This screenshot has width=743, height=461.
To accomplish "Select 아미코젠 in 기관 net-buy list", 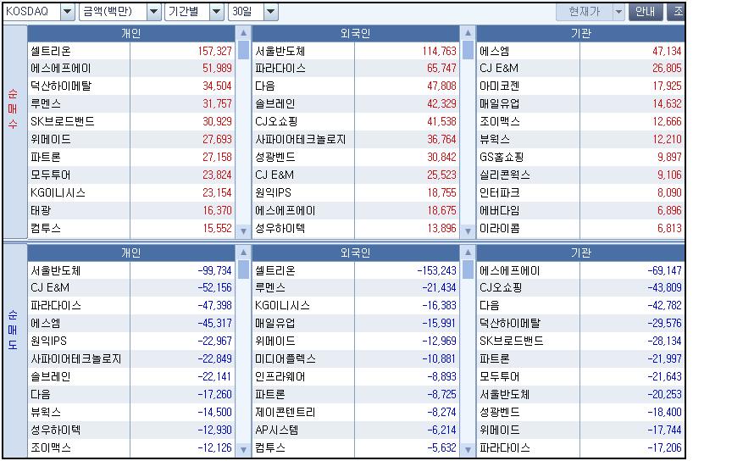I will point(500,86).
